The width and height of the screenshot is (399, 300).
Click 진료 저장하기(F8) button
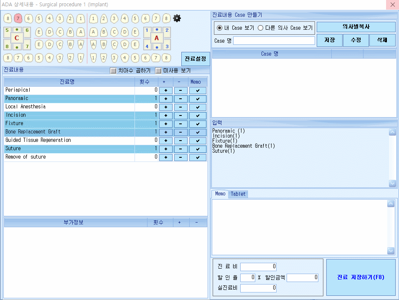tap(361, 277)
